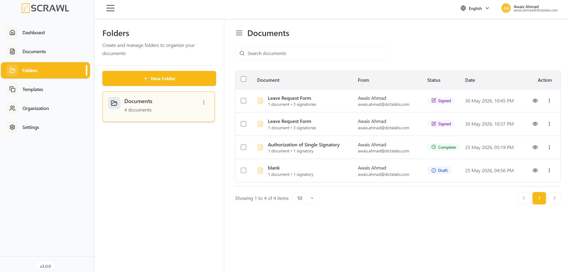Open Documents folder three-dot menu

pos(204,102)
